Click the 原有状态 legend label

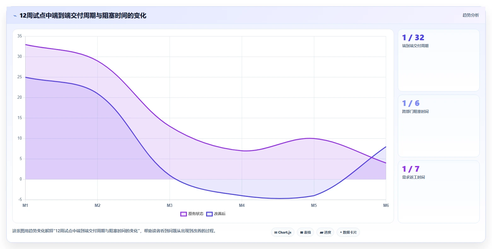pyautogui.click(x=196, y=214)
